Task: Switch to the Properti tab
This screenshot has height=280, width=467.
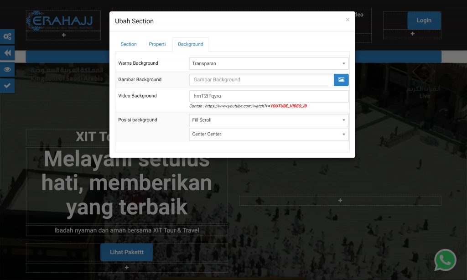Action: (157, 44)
